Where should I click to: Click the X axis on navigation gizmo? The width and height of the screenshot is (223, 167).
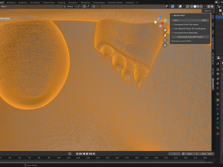coord(162,23)
